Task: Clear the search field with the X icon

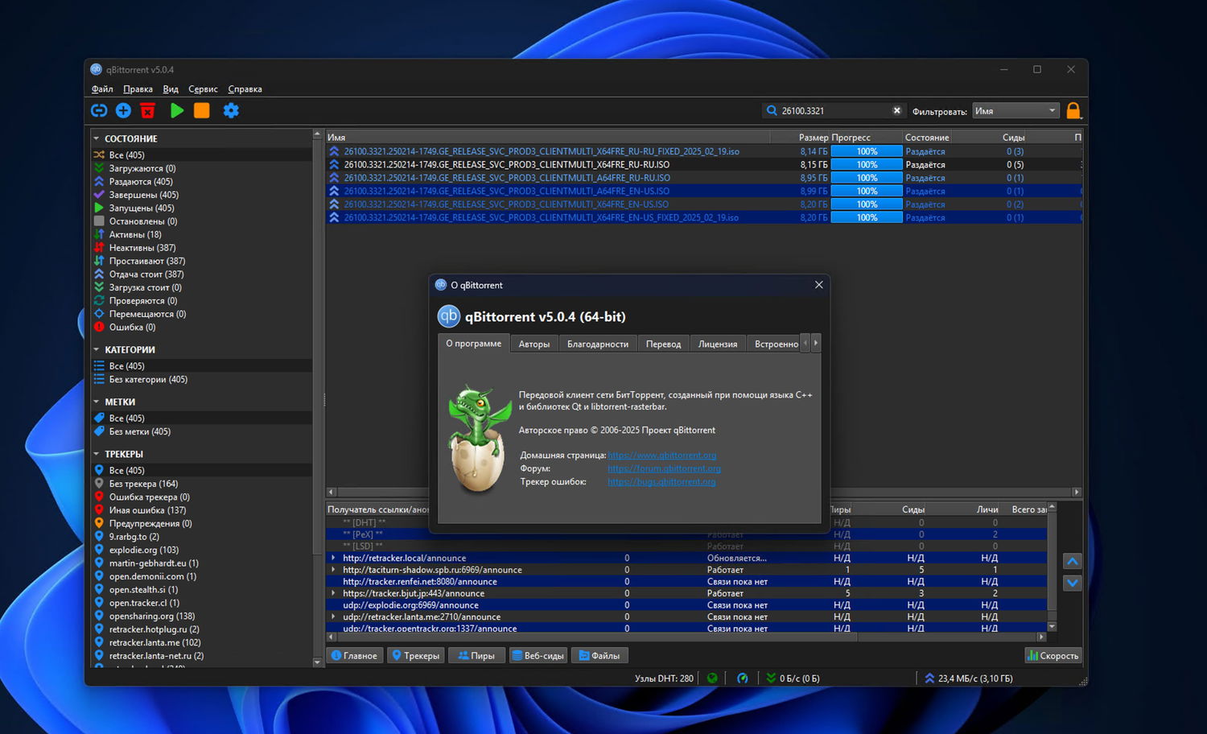Action: pos(896,110)
